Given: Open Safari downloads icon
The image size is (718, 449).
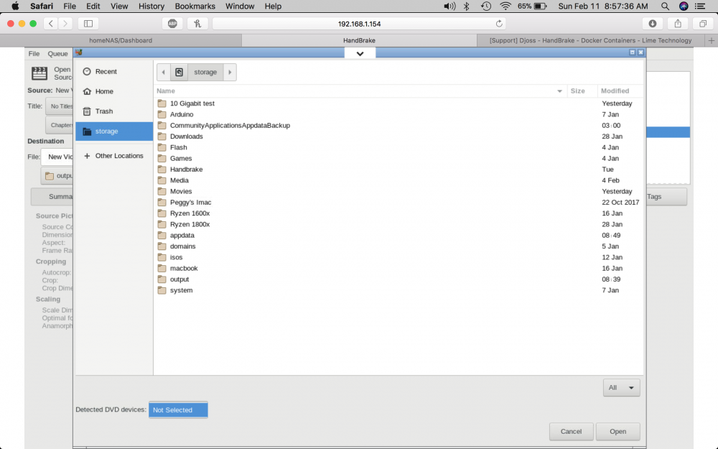Looking at the screenshot, I should 653,24.
